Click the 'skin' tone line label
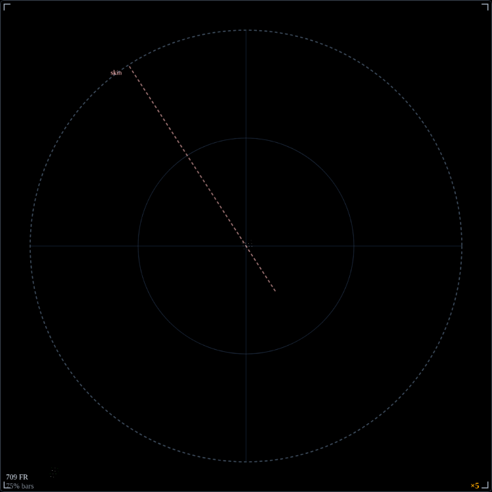492x492 pixels. [x=115, y=73]
